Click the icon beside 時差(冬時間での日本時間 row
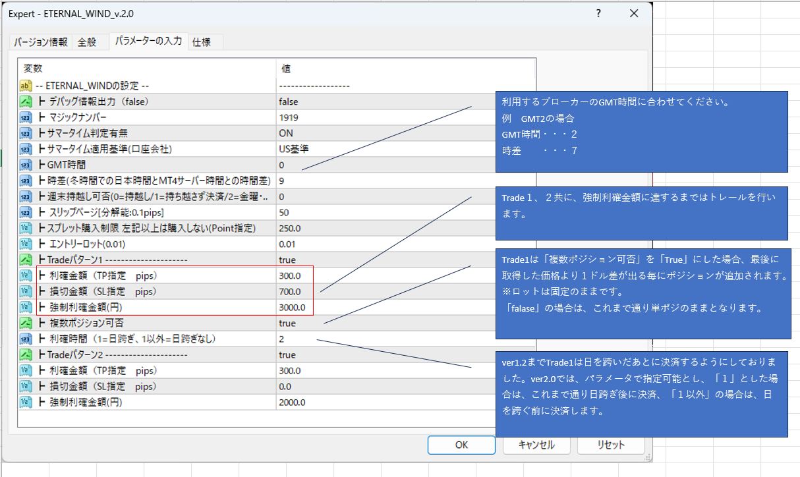The image size is (800, 477). [26, 181]
